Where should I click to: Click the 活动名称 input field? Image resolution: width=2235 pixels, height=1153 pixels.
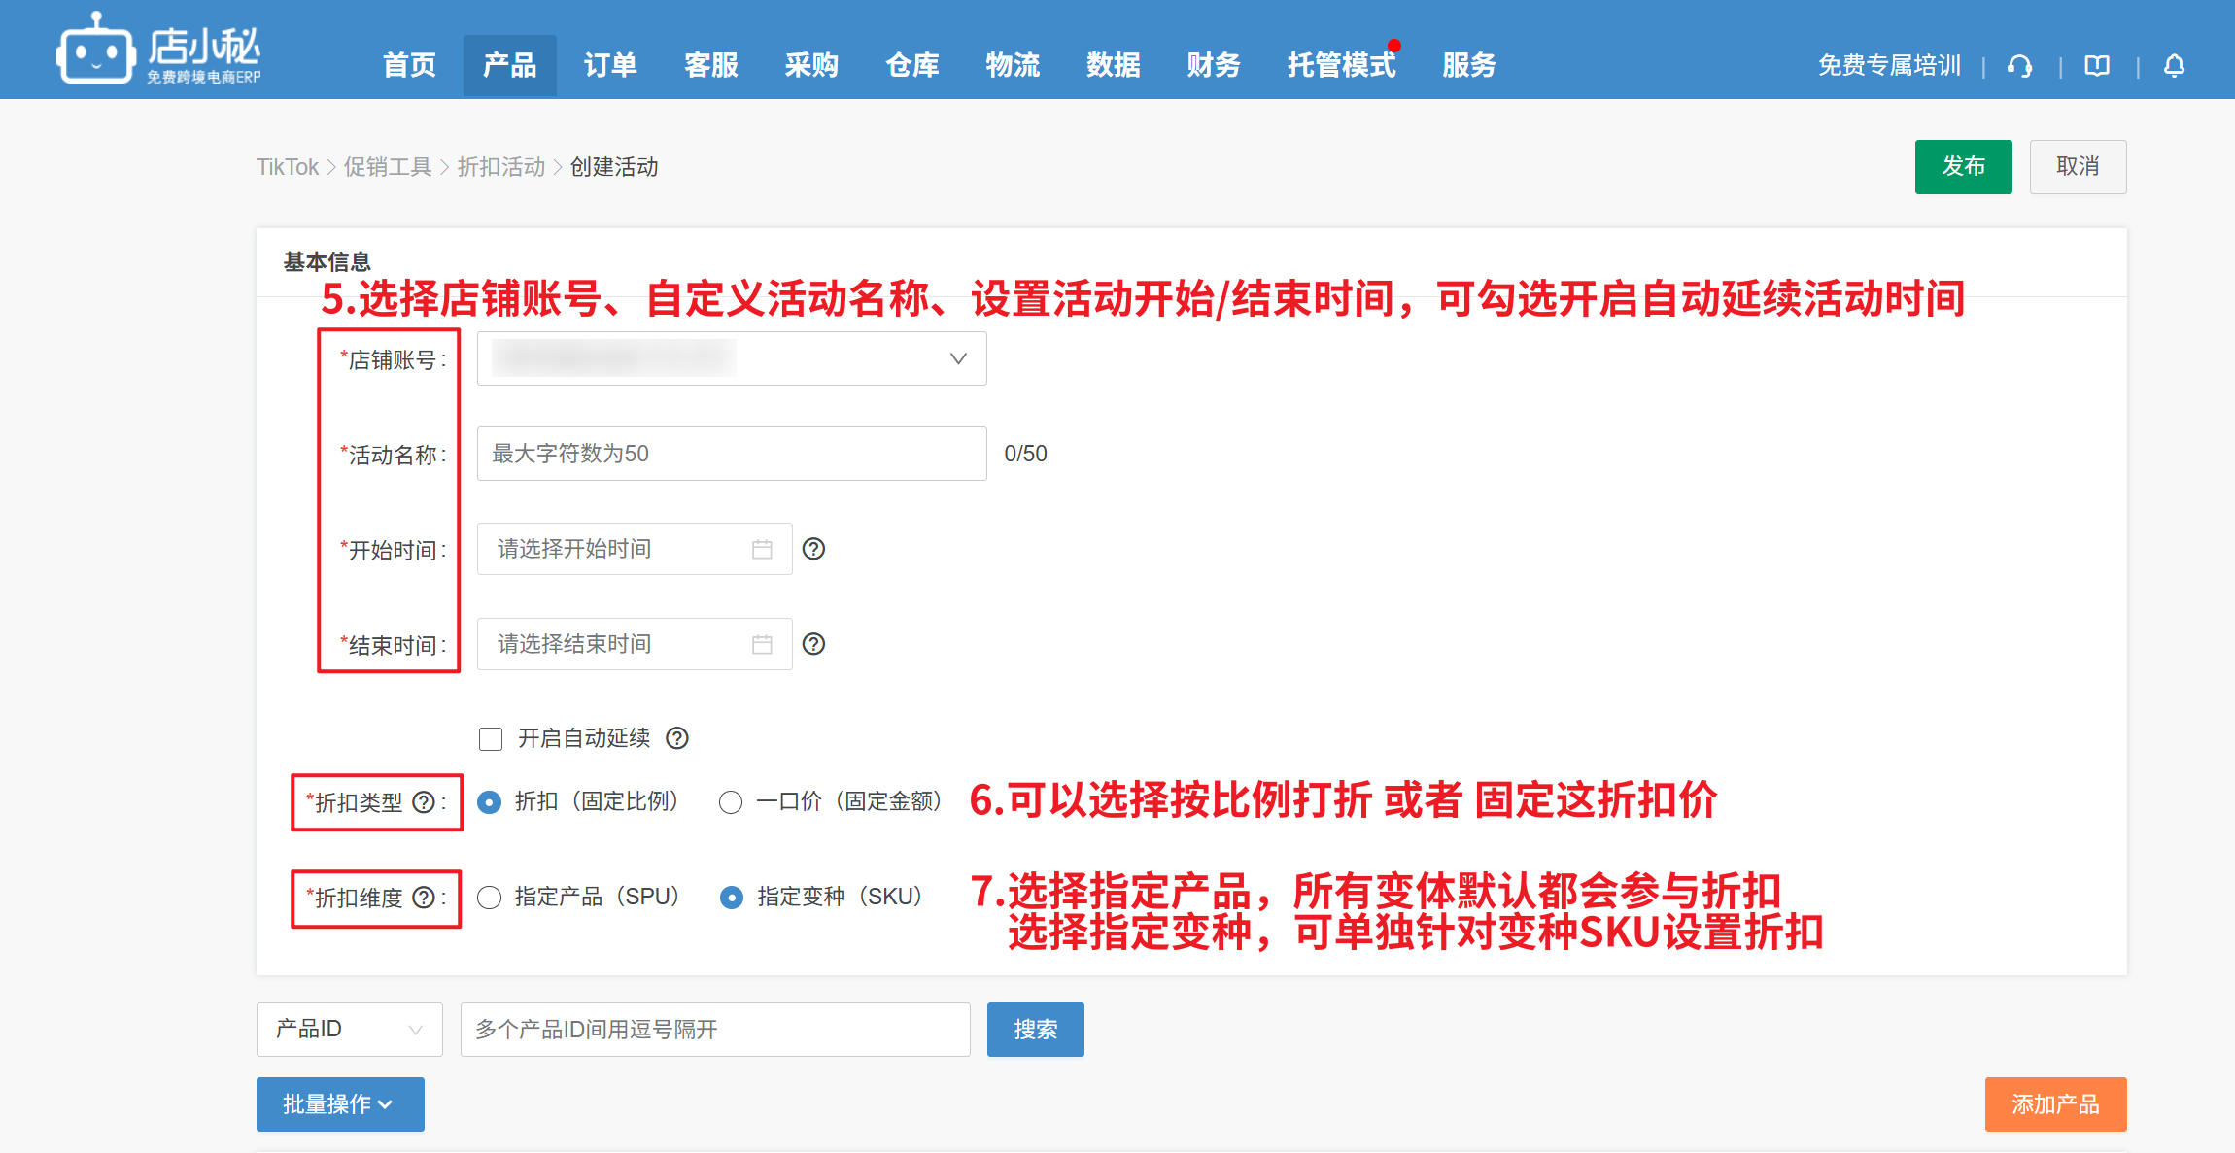pyautogui.click(x=731, y=454)
